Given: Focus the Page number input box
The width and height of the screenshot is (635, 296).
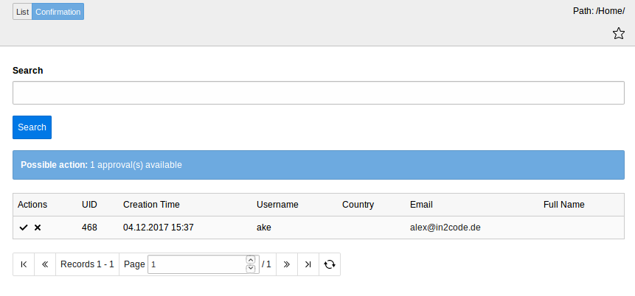Looking at the screenshot, I should click(x=196, y=264).
